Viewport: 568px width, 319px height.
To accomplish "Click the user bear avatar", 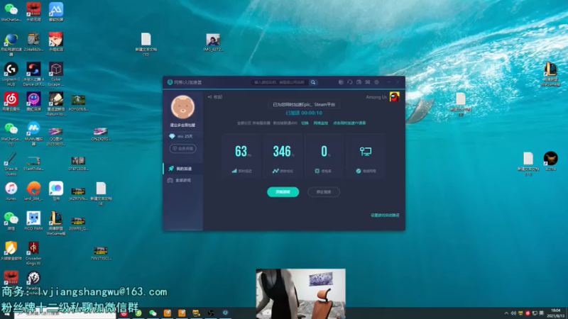I will pyautogui.click(x=182, y=107).
